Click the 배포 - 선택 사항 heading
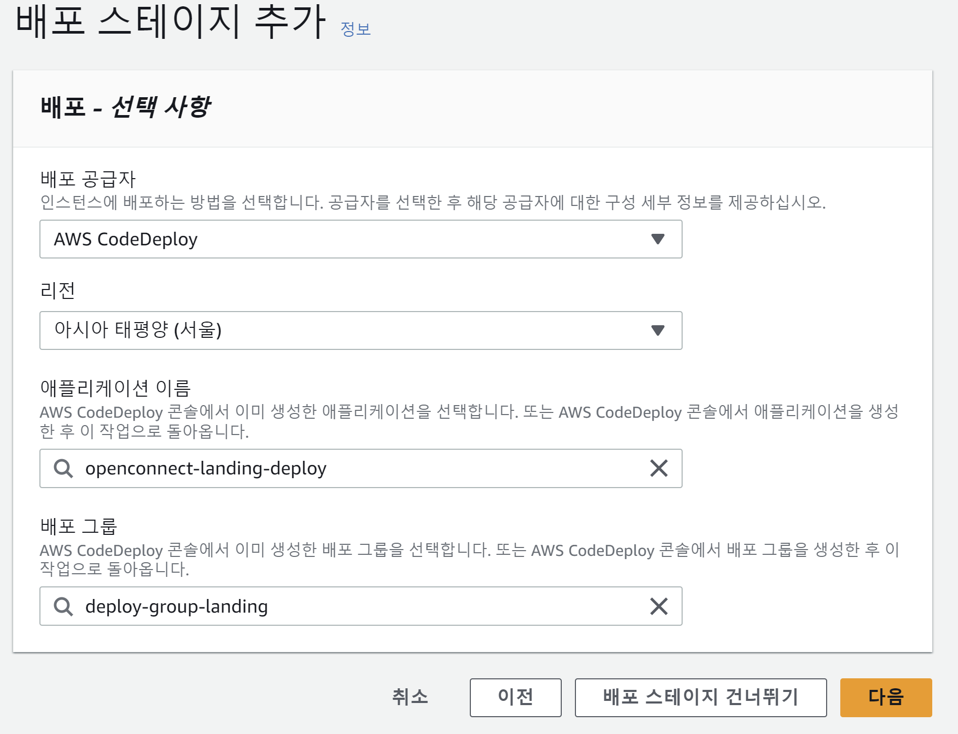The height and width of the screenshot is (734, 958). (126, 107)
